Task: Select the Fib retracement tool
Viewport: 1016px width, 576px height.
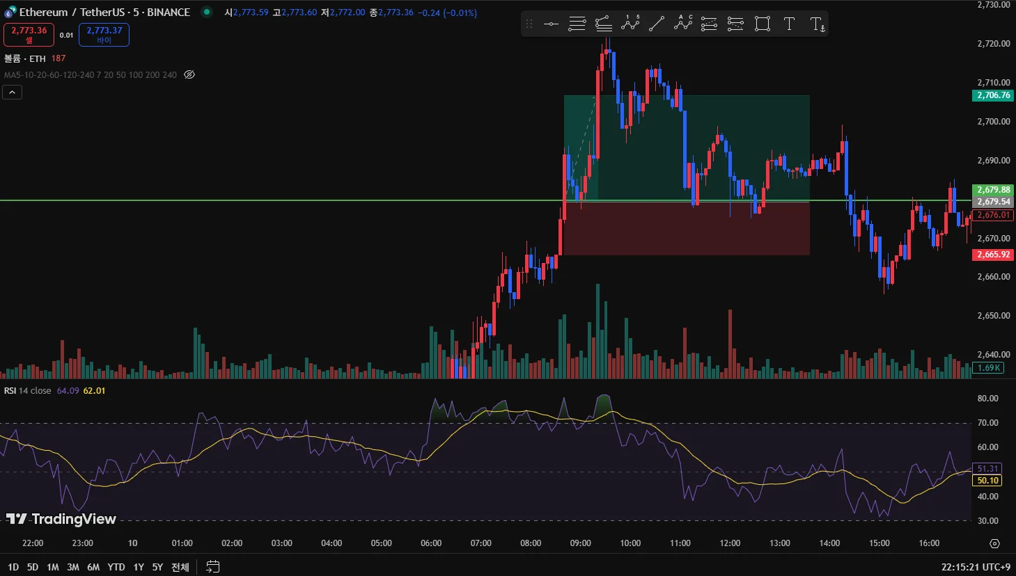Action: [577, 24]
